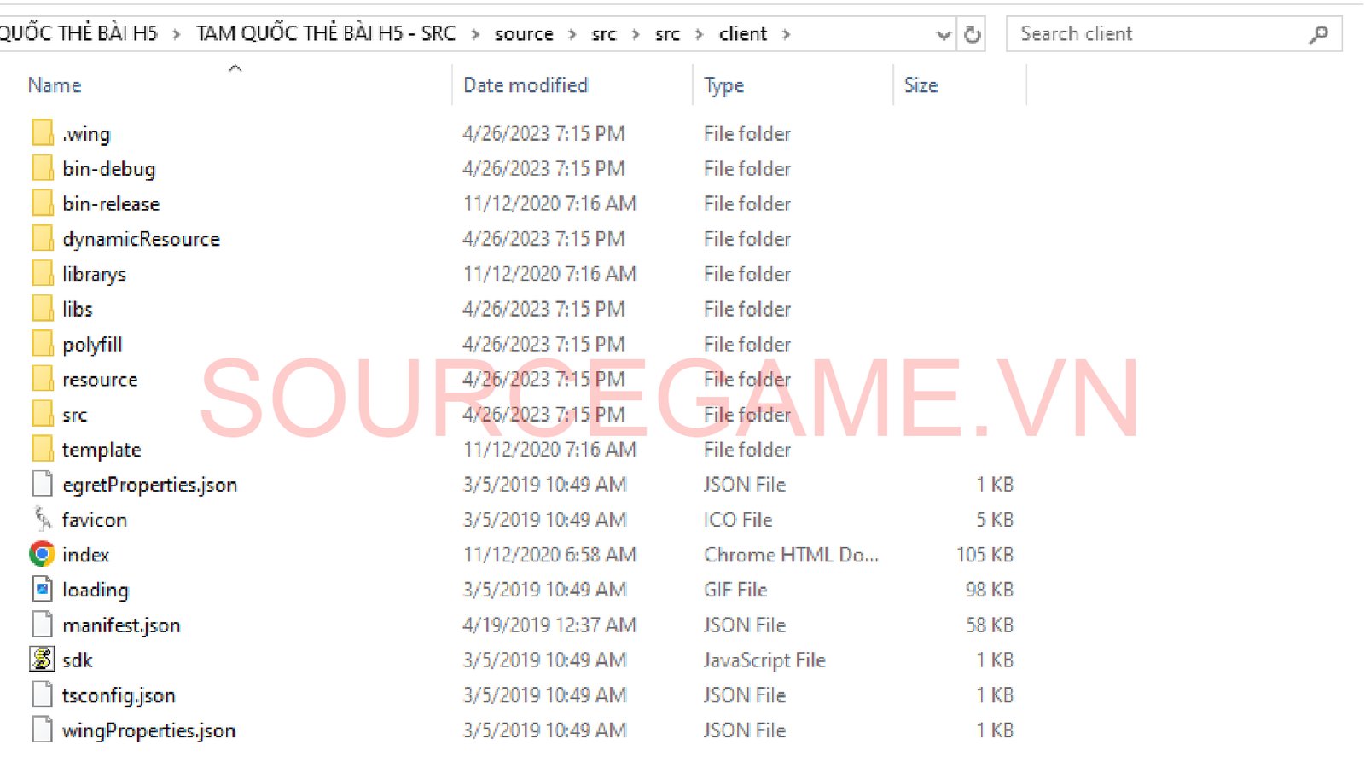The image size is (1365, 768).
Task: Go to the source breadcrumb folder
Action: pos(524,34)
